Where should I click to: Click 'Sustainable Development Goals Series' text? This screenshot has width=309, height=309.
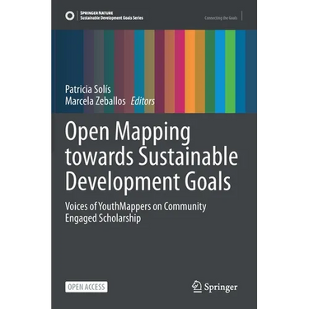coord(111,18)
